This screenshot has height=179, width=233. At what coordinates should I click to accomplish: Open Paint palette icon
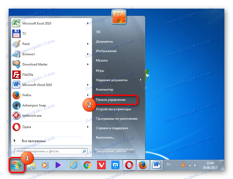click(x=16, y=44)
